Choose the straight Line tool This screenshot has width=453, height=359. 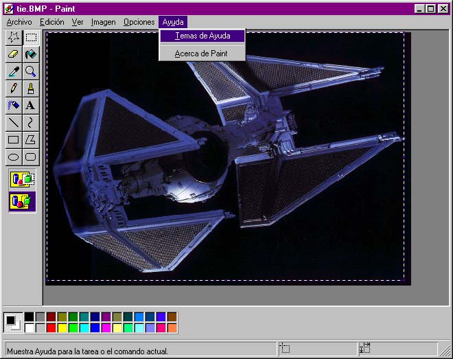(x=14, y=123)
